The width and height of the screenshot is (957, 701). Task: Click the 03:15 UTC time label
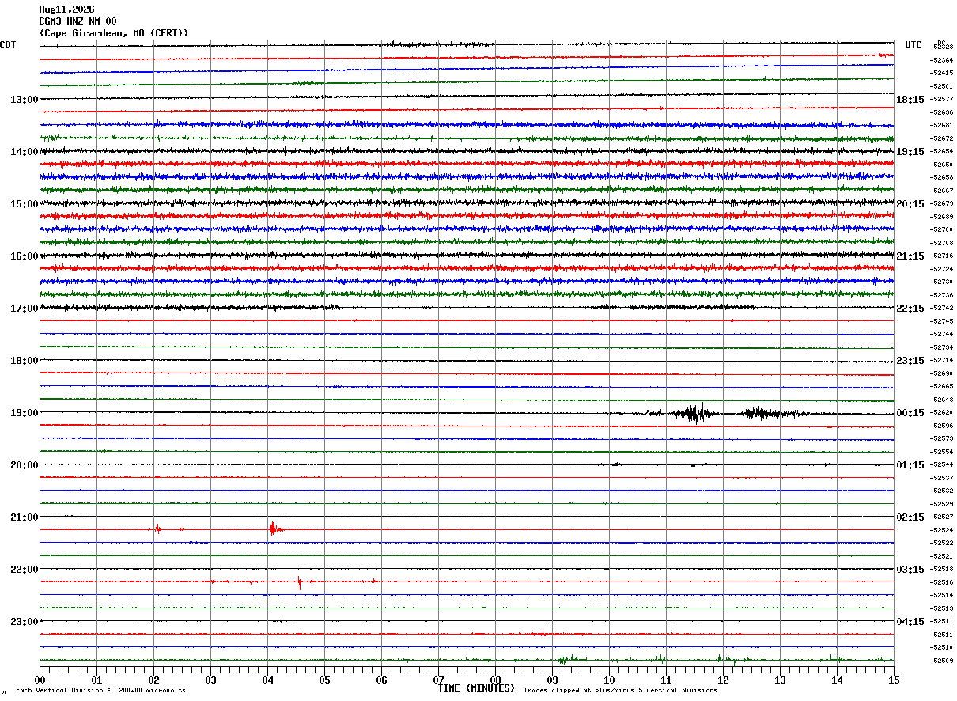910,570
